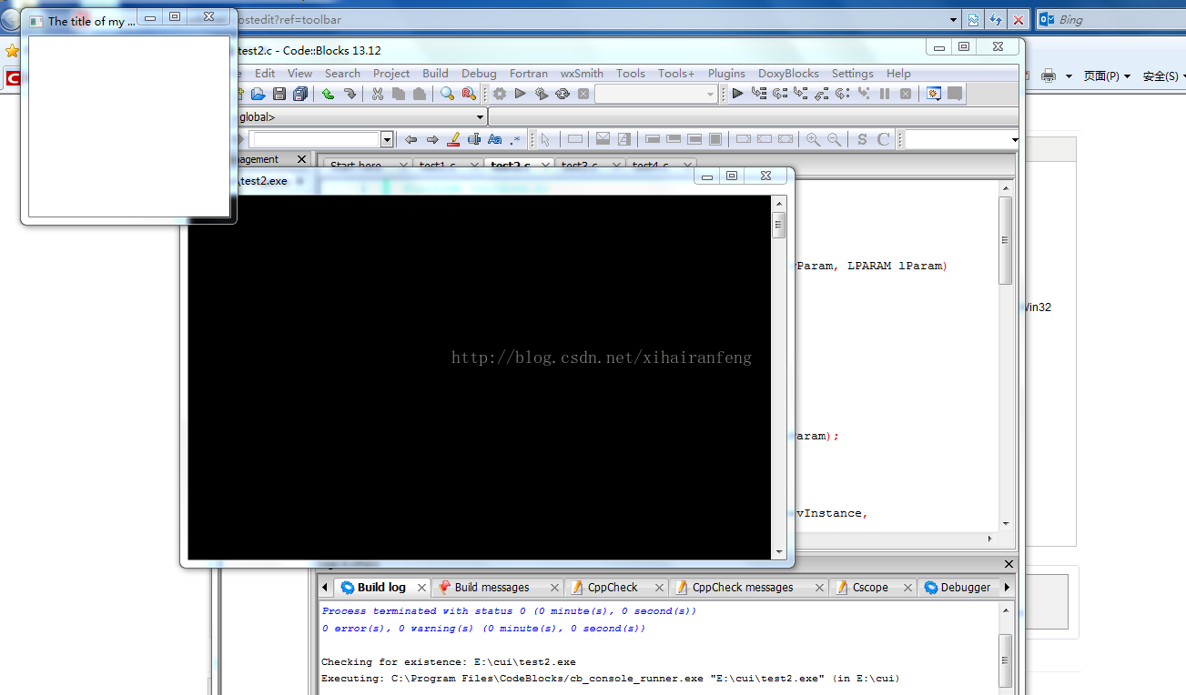Click the Save all files icon
The width and height of the screenshot is (1186, 695).
pos(299,94)
